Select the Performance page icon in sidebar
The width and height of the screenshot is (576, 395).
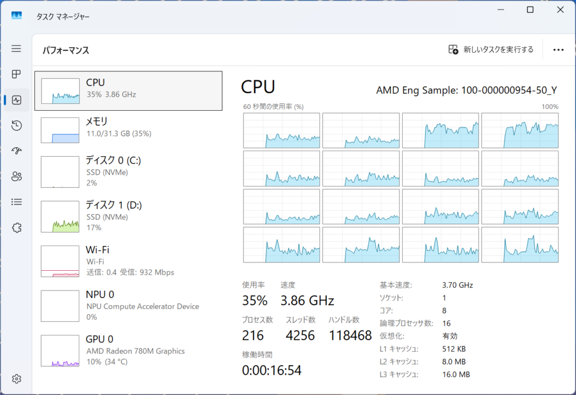point(16,100)
